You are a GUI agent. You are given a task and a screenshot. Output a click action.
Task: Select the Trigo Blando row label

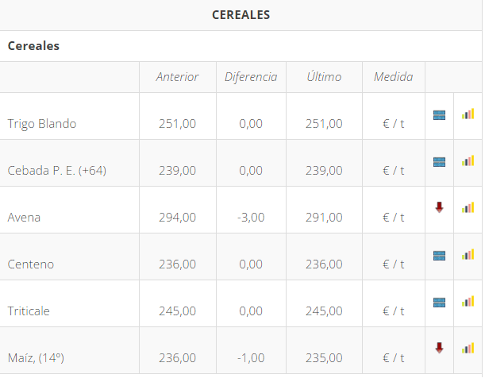coord(42,124)
